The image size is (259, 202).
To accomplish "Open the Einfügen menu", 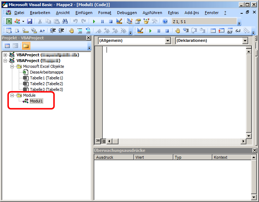I will coord(84,13).
